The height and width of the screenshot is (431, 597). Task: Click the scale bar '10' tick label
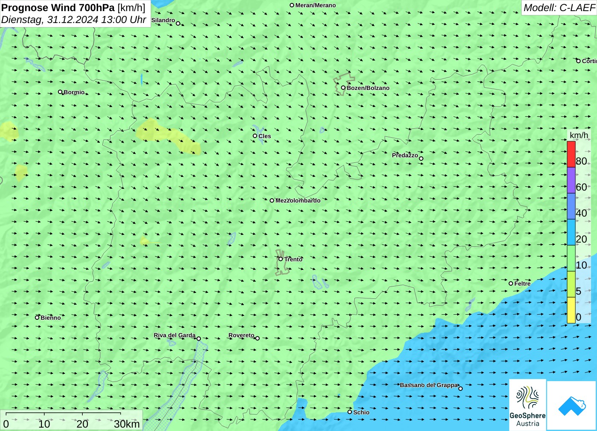pyautogui.click(x=44, y=424)
